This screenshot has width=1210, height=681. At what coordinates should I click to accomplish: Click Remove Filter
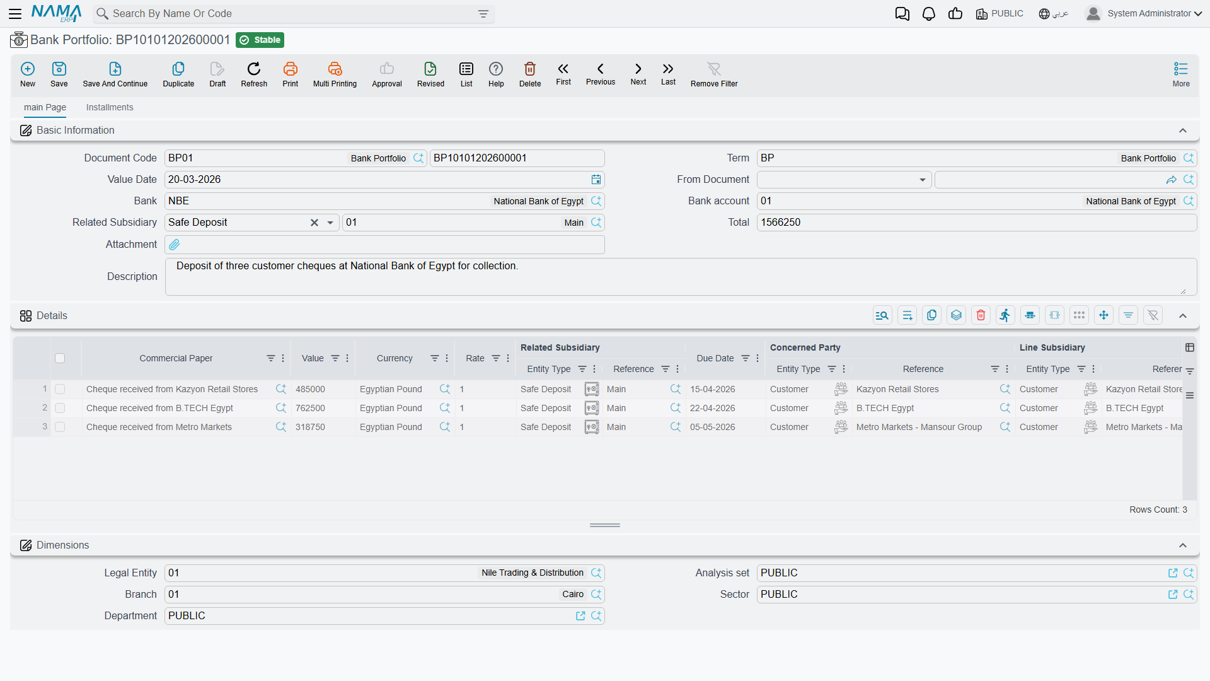[x=714, y=74]
